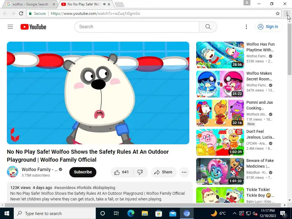Image resolution: width=292 pixels, height=219 pixels.
Task: Click the main video player
Action: click(x=98, y=93)
